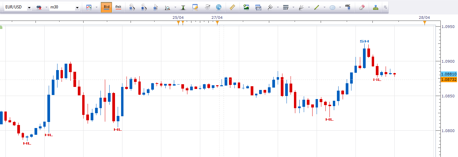Click the chart style candlestick icon
Viewport: 458px width, 157px height.
tap(89, 7)
